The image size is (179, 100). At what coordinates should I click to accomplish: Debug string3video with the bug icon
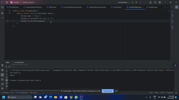pos(136,2)
